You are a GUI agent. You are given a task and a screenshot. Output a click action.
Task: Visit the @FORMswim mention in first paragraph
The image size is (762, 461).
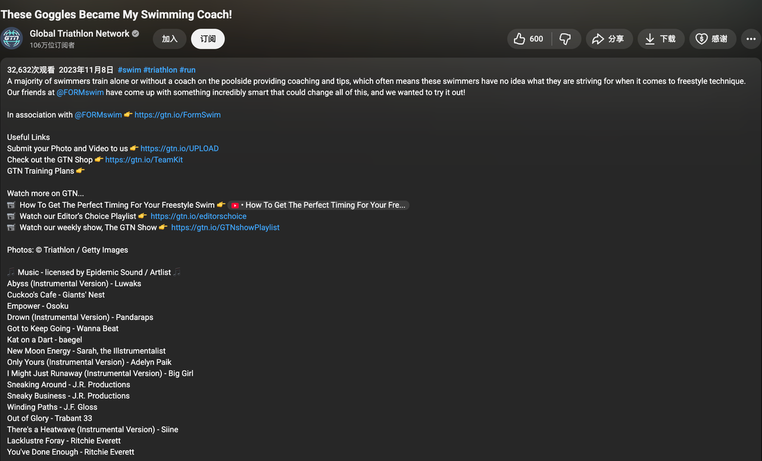(x=80, y=93)
